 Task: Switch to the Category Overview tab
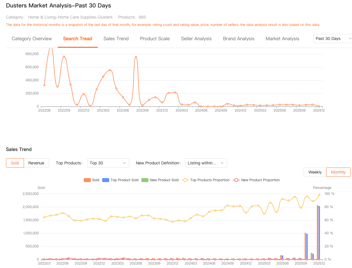coord(32,39)
